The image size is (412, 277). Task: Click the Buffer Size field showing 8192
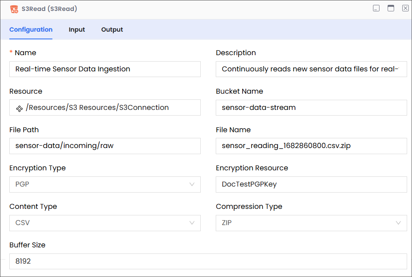click(x=208, y=261)
